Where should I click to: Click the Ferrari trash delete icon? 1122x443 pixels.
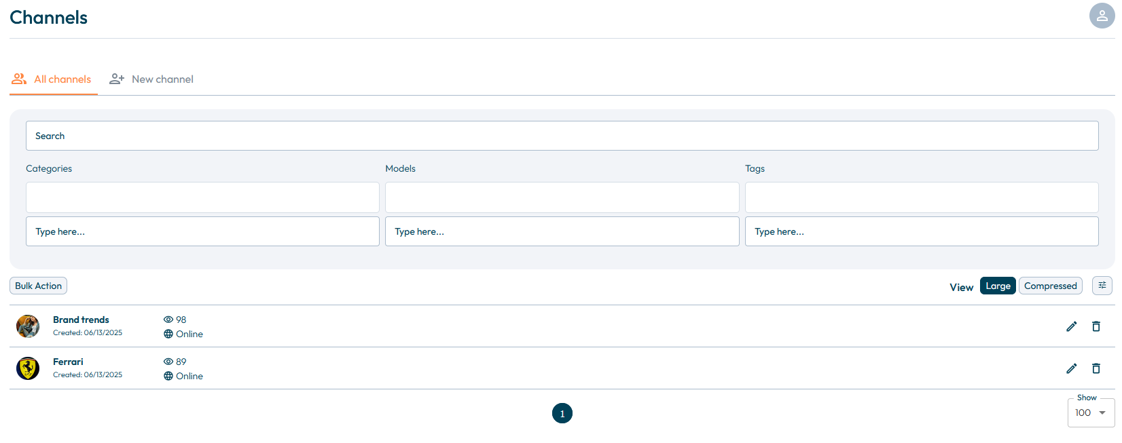click(x=1096, y=368)
